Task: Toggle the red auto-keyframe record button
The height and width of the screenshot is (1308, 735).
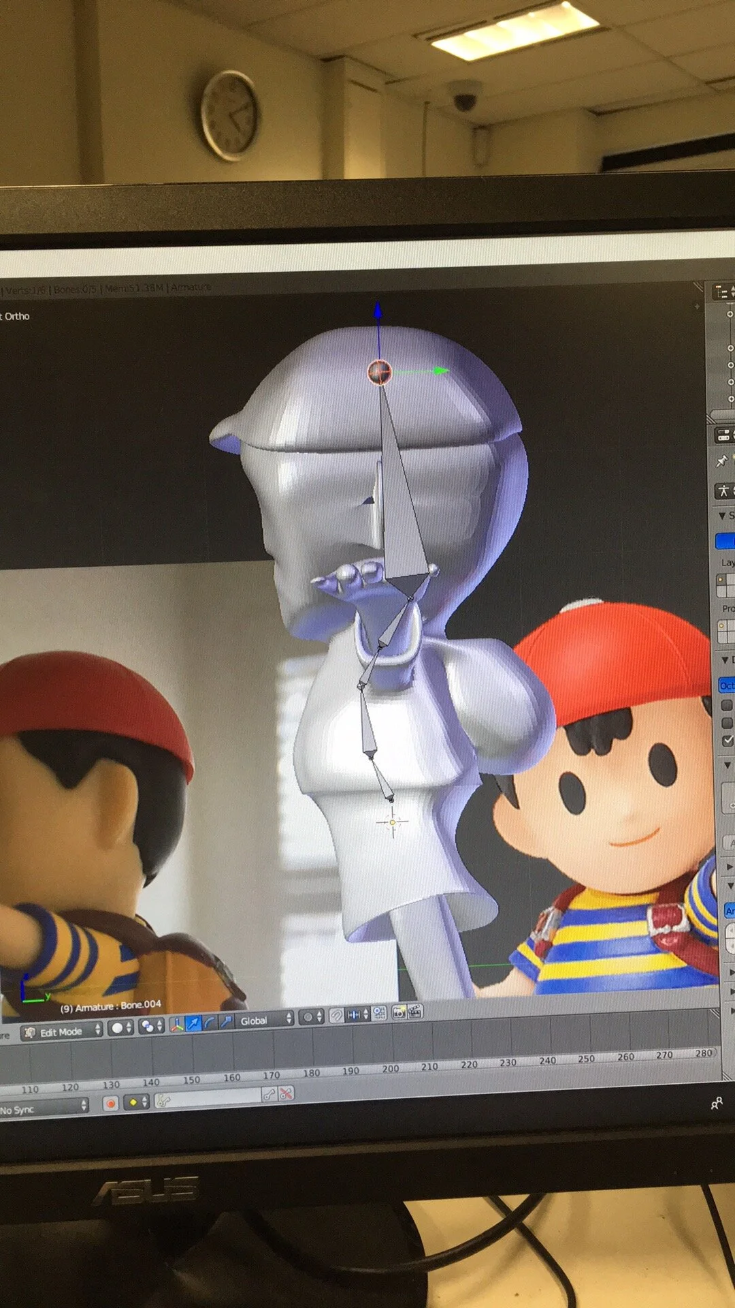Action: point(111,1104)
